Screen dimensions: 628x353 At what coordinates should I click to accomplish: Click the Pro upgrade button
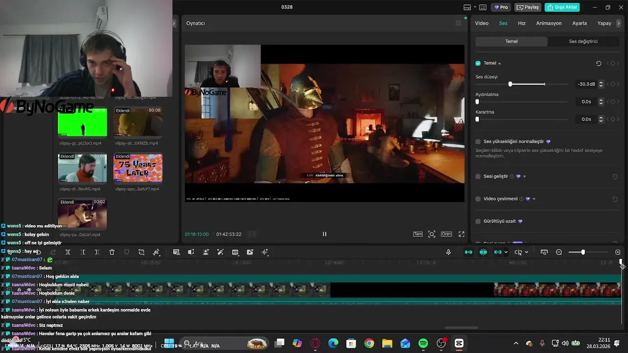tap(501, 7)
